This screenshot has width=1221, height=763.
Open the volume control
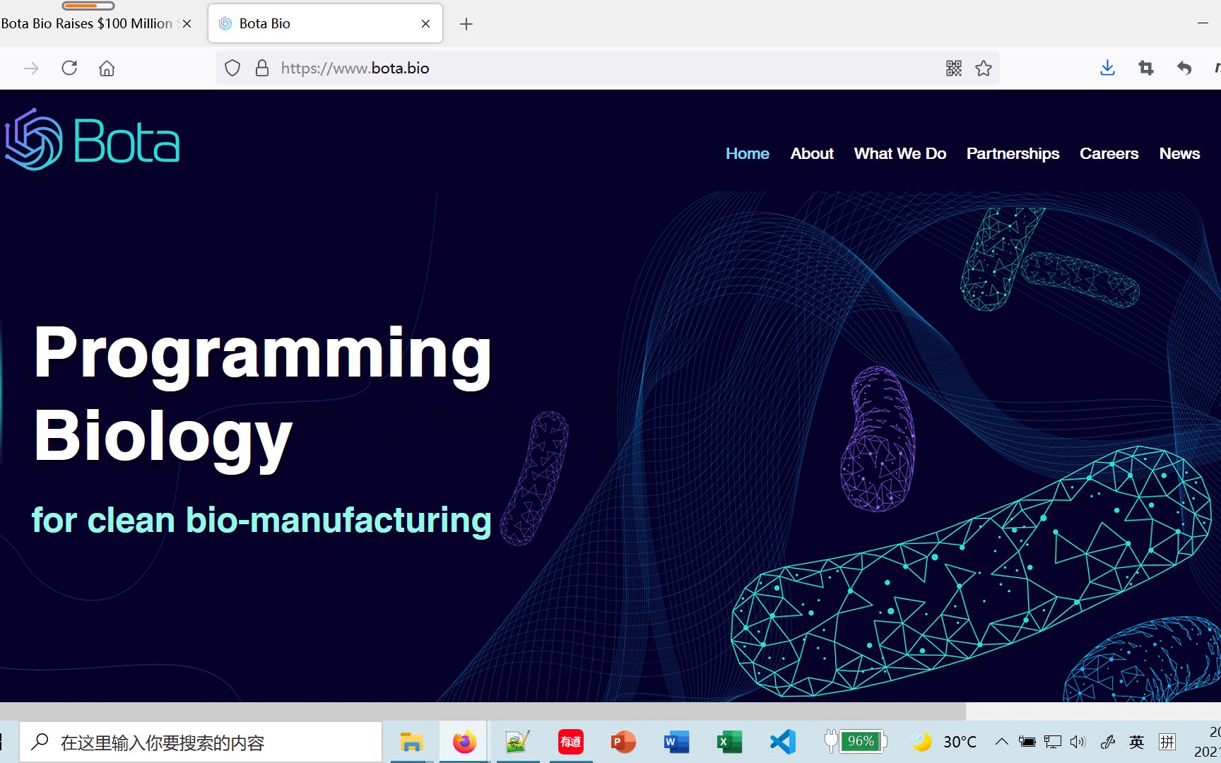pyautogui.click(x=1078, y=742)
